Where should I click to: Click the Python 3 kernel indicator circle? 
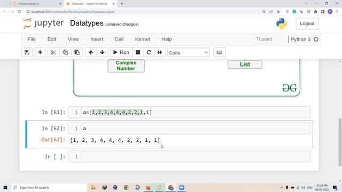pyautogui.click(x=316, y=39)
